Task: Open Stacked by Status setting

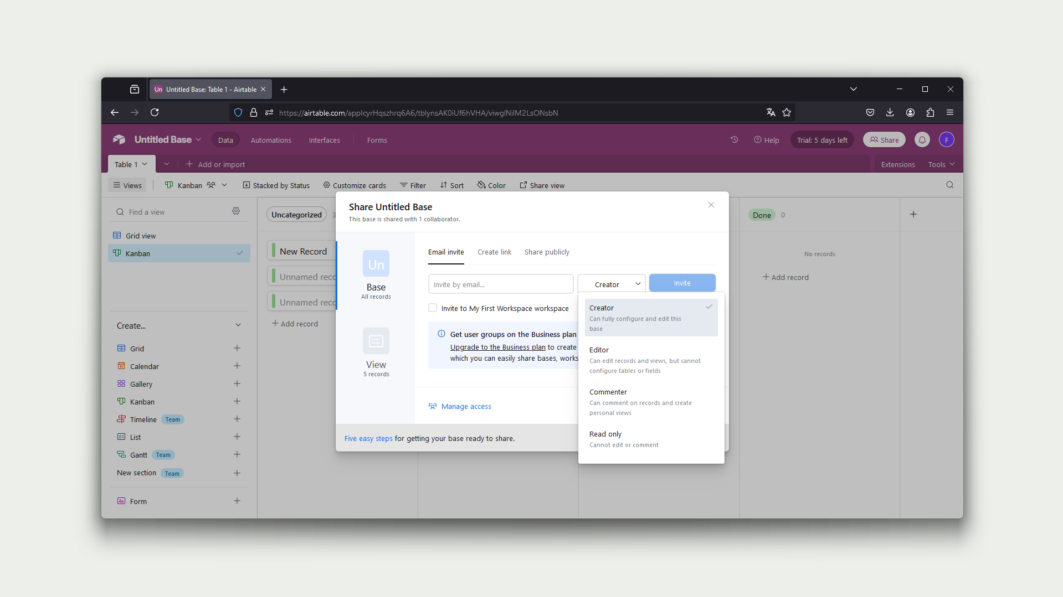Action: pos(276,185)
